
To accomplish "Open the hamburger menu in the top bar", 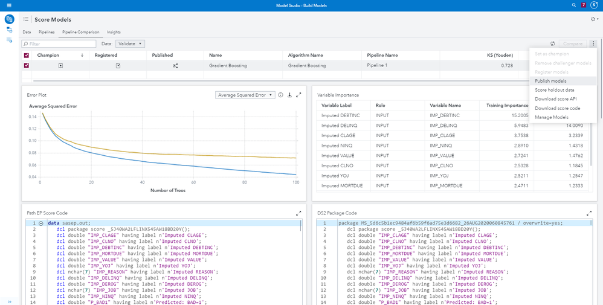I will click(8, 5).
